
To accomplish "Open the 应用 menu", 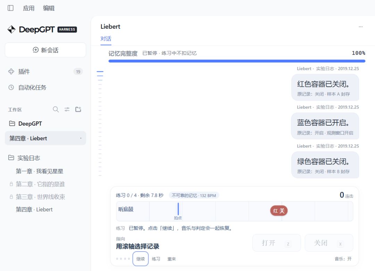I will point(29,8).
